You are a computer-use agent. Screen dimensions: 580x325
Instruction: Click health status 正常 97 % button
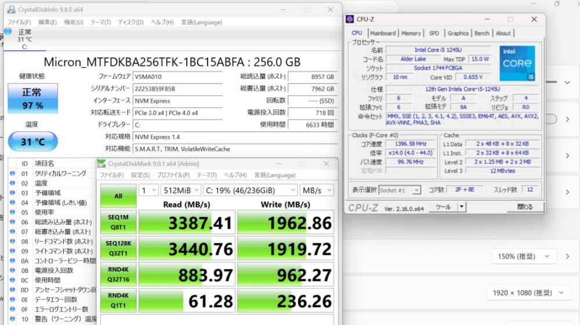coord(32,98)
